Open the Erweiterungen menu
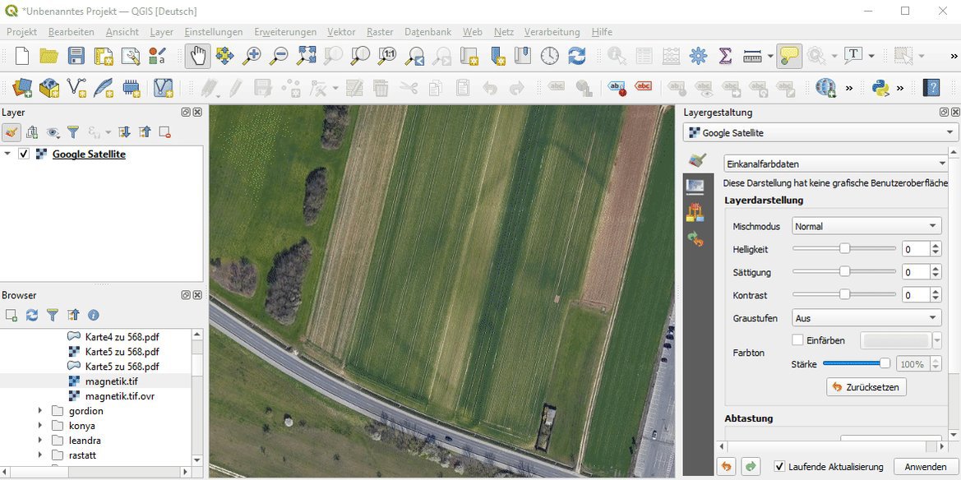Viewport: 961px width, 480px height. (285, 32)
